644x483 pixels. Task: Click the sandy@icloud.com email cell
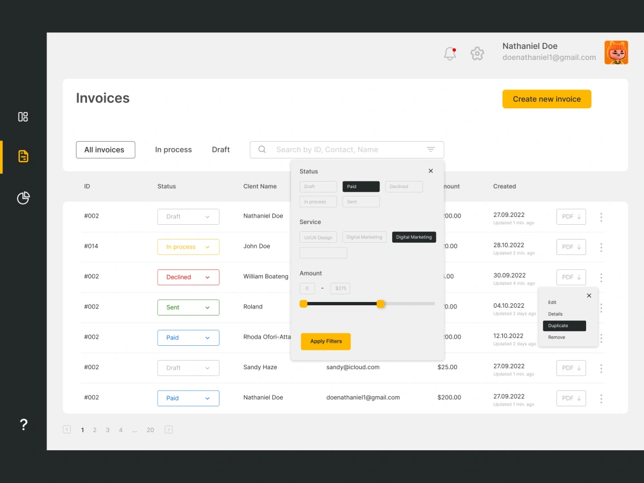[x=353, y=367]
